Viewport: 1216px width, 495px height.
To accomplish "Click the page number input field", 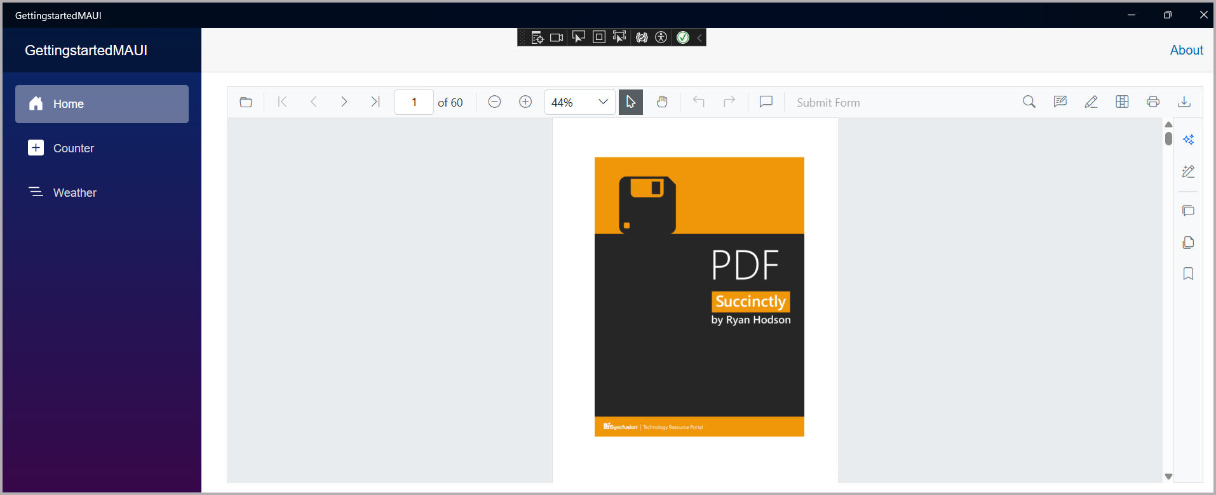I will tap(414, 102).
